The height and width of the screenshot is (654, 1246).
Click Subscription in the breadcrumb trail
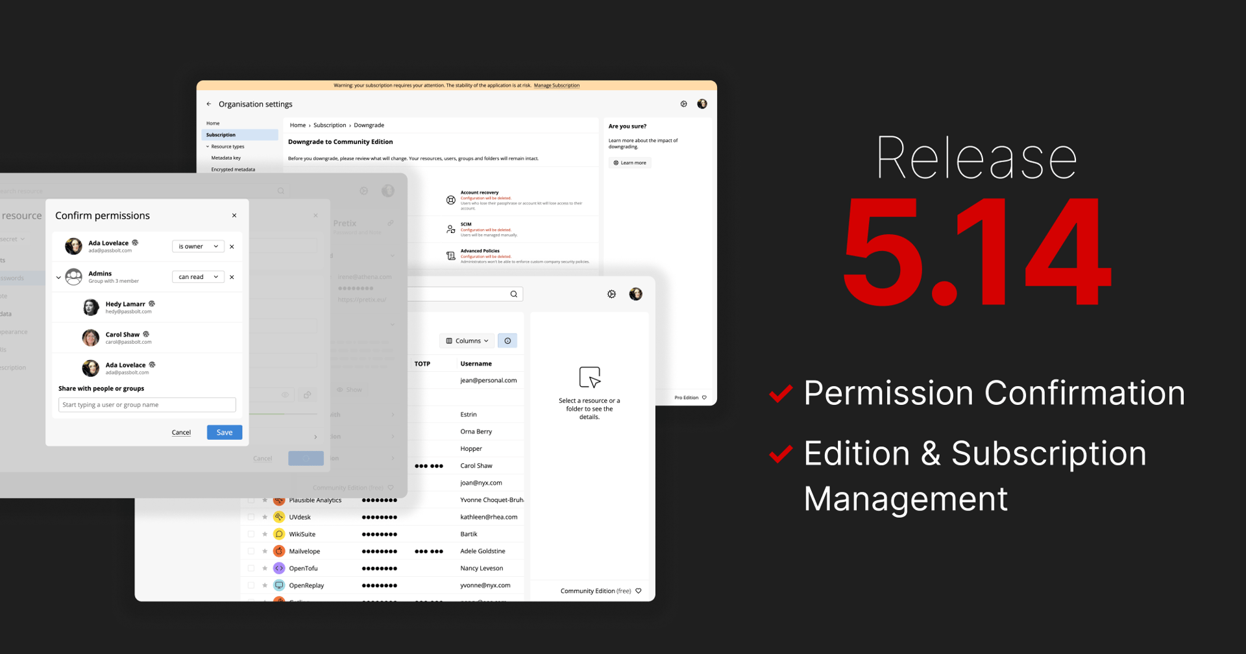pos(330,125)
